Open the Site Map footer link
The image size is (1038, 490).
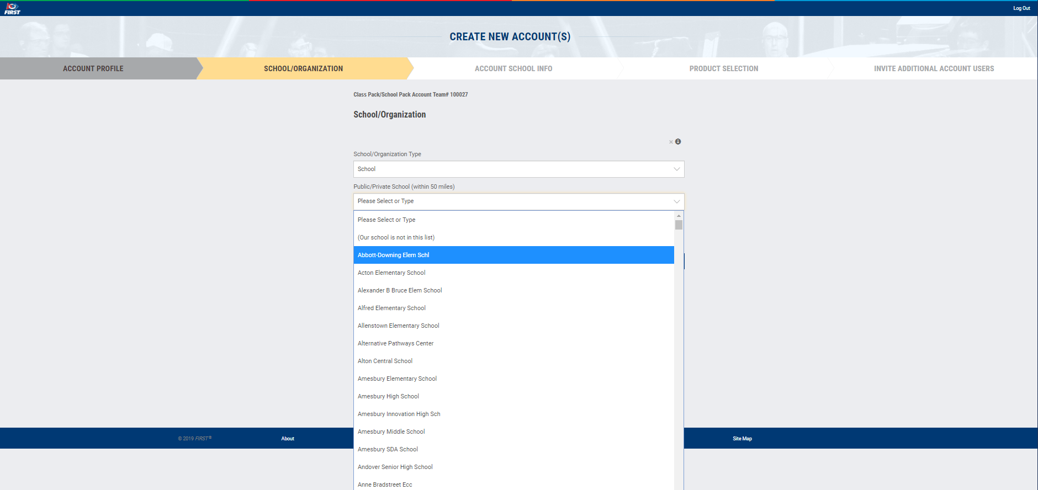[x=742, y=439]
